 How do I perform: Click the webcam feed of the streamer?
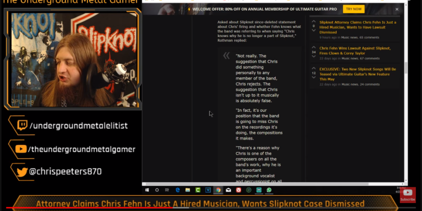point(73,60)
